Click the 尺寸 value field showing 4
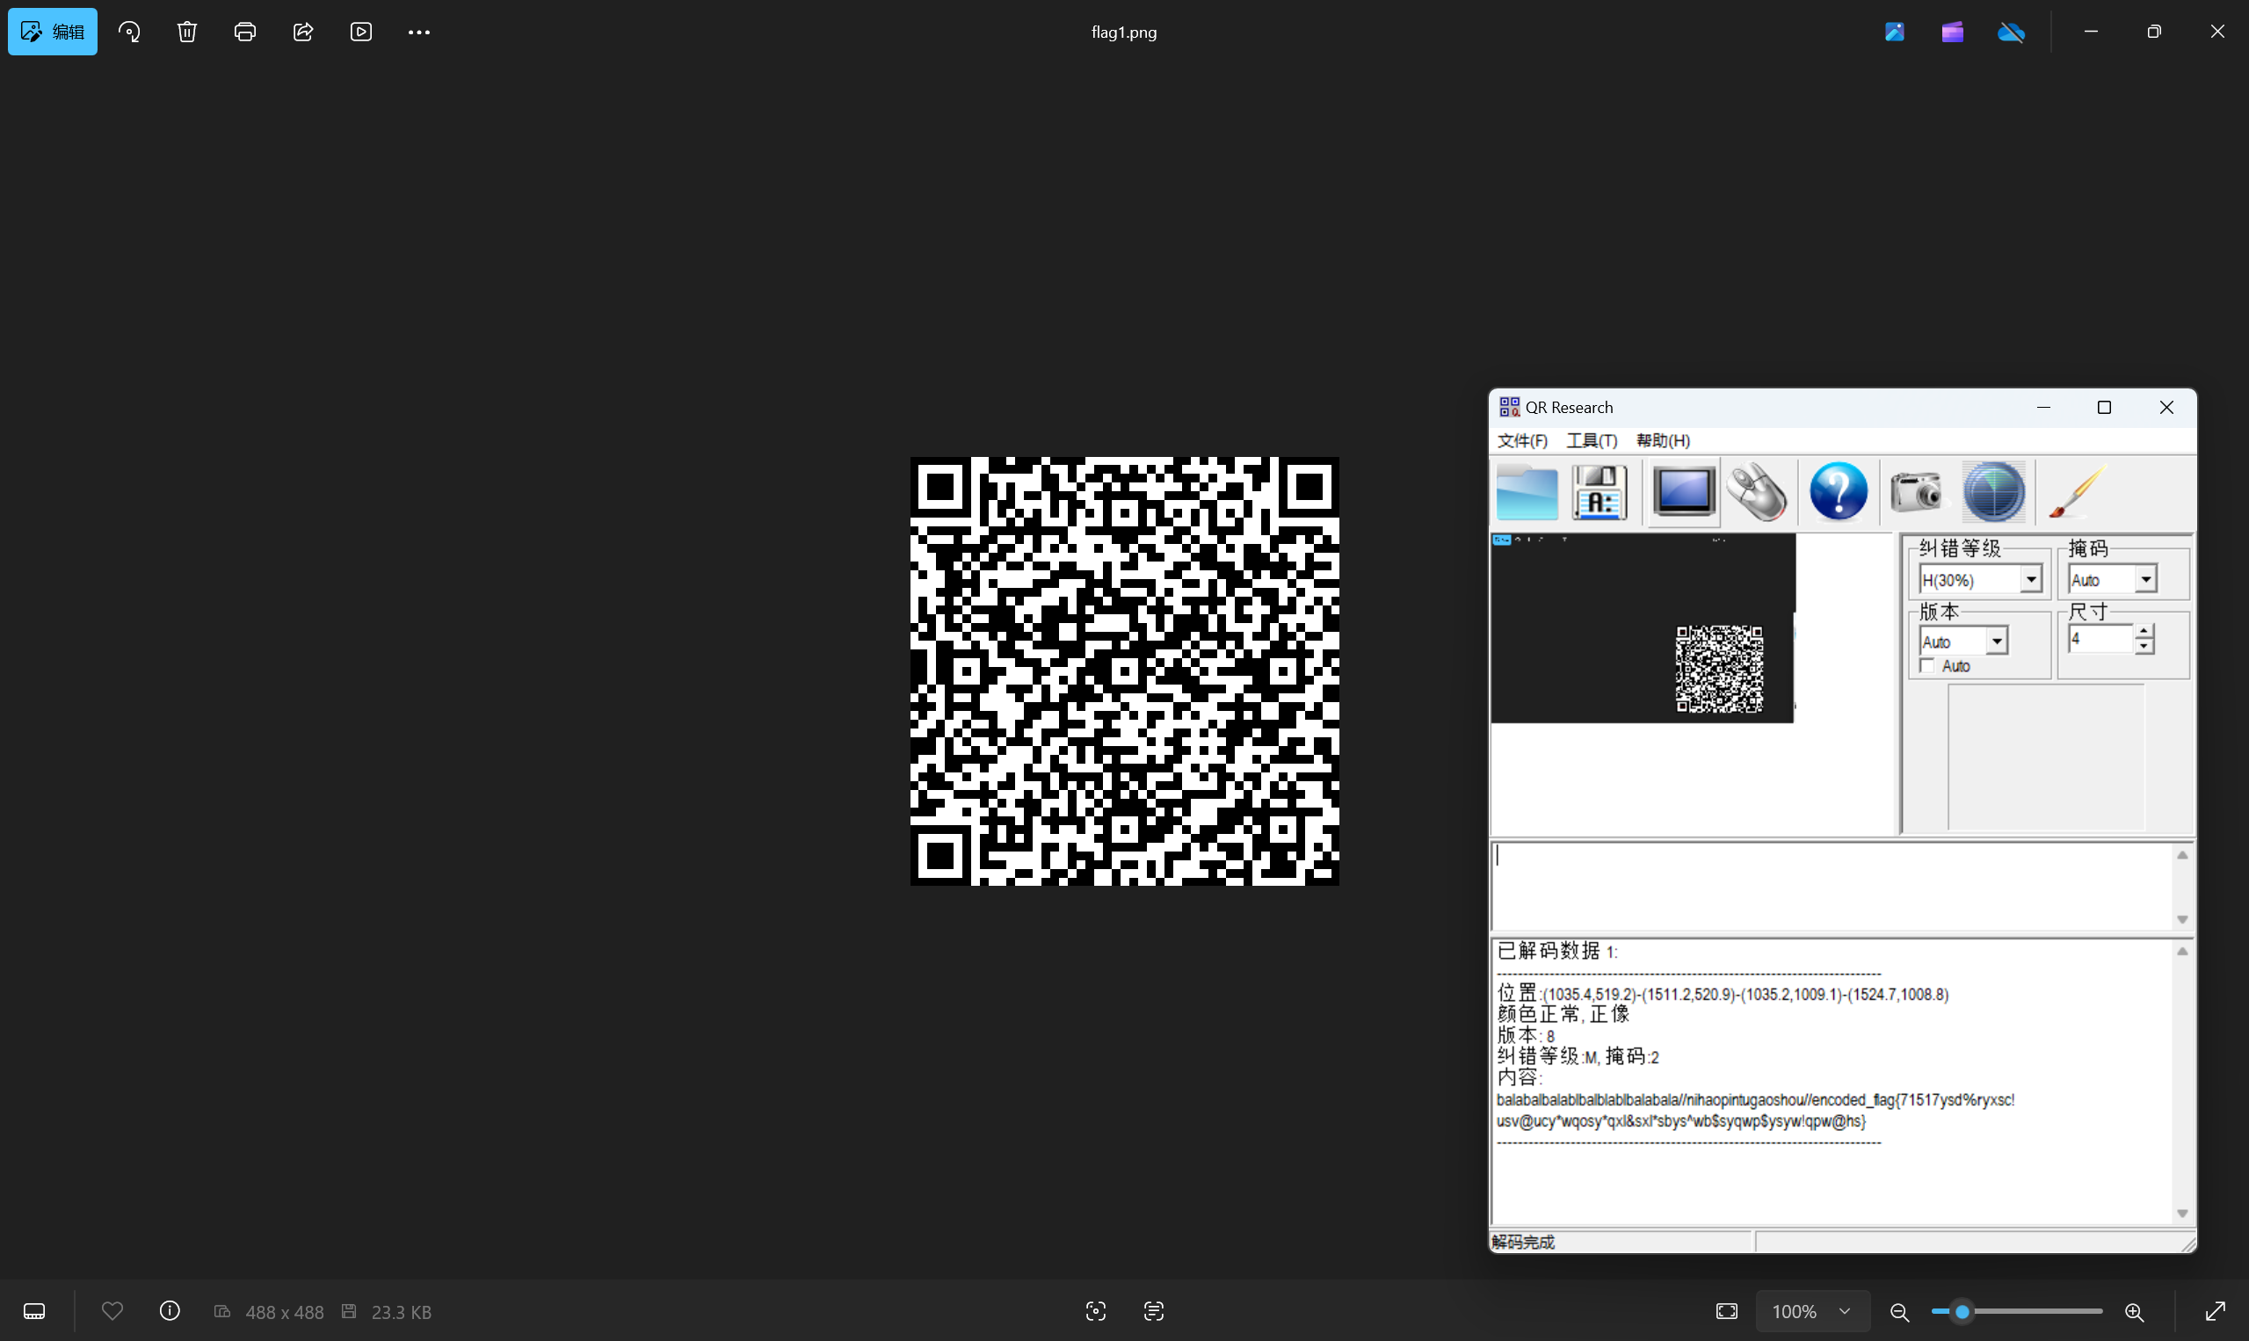This screenshot has width=2249, height=1341. point(2100,638)
